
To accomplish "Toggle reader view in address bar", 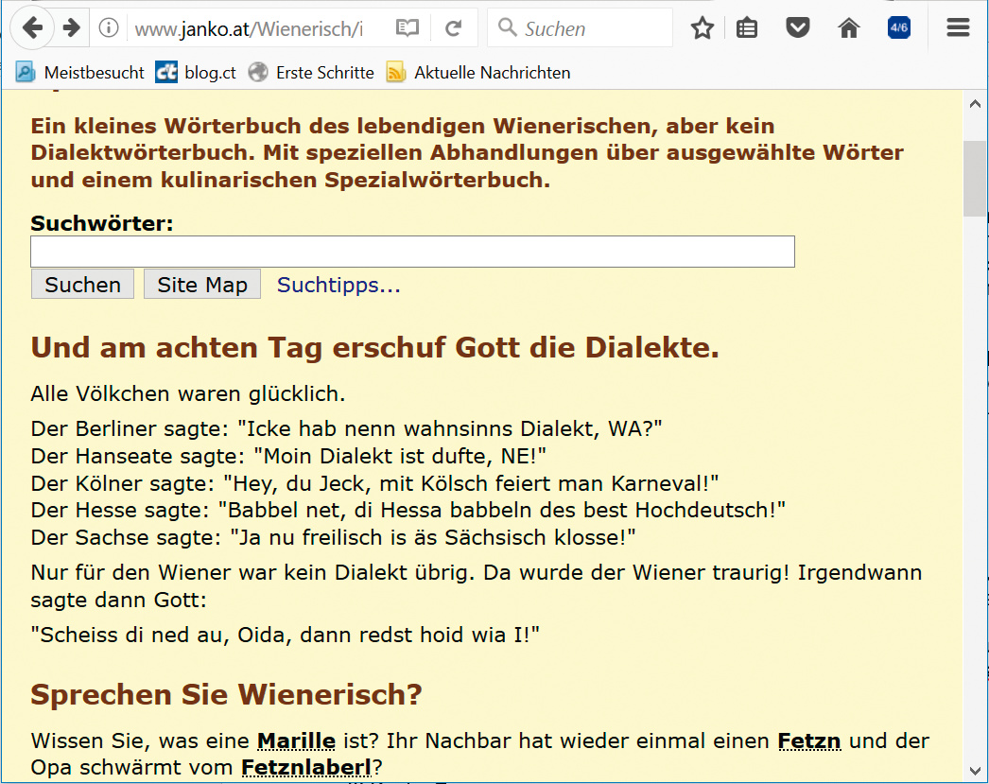I will click(x=407, y=28).
